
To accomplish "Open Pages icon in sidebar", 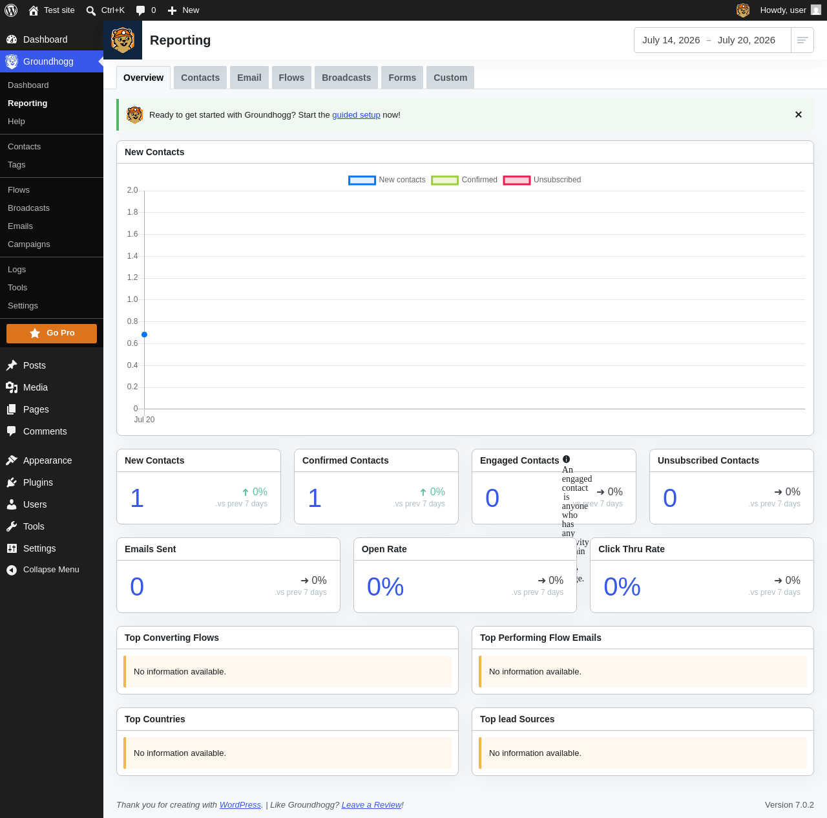I will click(12, 409).
